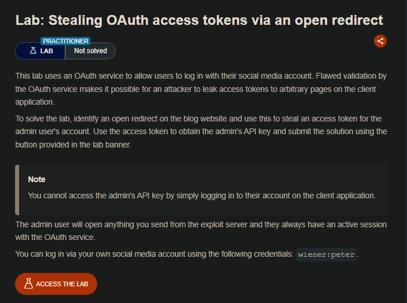Click the Note heading in the callout

tap(36, 179)
